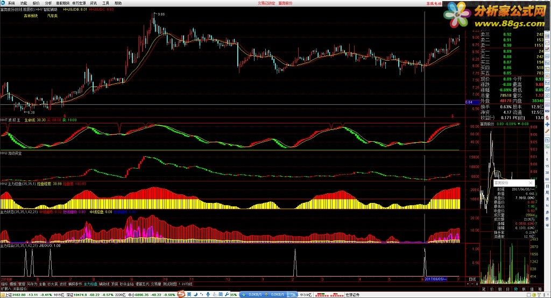Click the 中小 index quote in status bar
Image resolution: width=551 pixels, height=298 pixels.
(152, 295)
